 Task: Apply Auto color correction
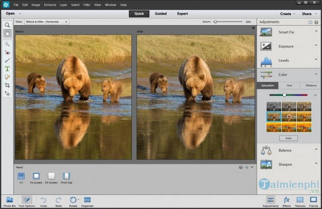coord(288,138)
